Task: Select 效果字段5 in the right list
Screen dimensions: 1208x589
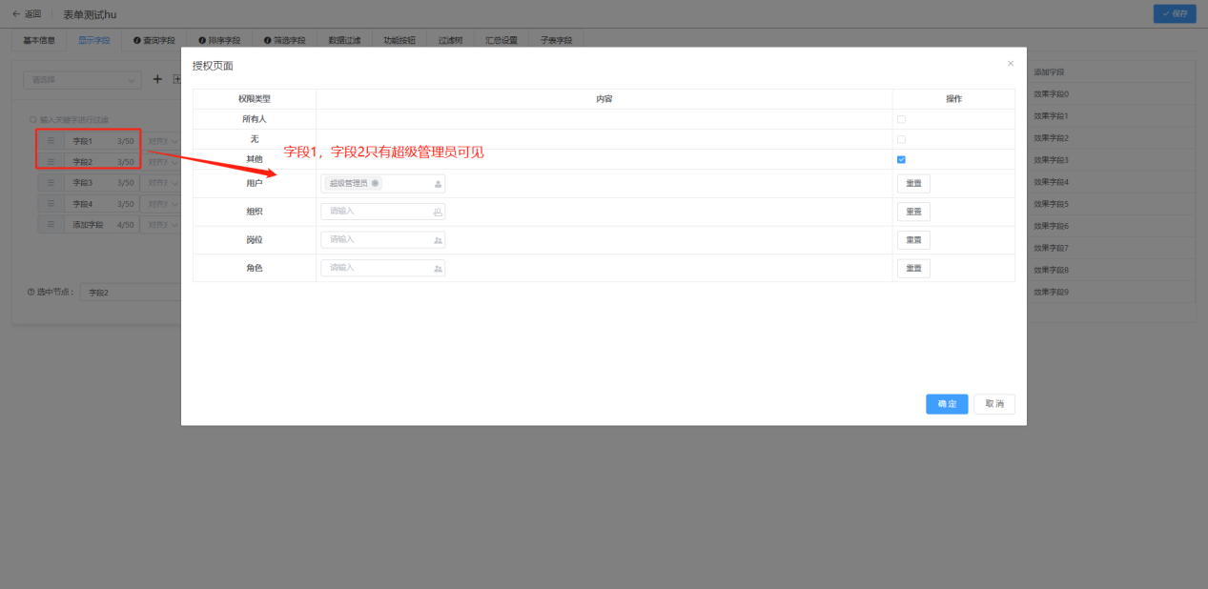Action: click(1111, 204)
